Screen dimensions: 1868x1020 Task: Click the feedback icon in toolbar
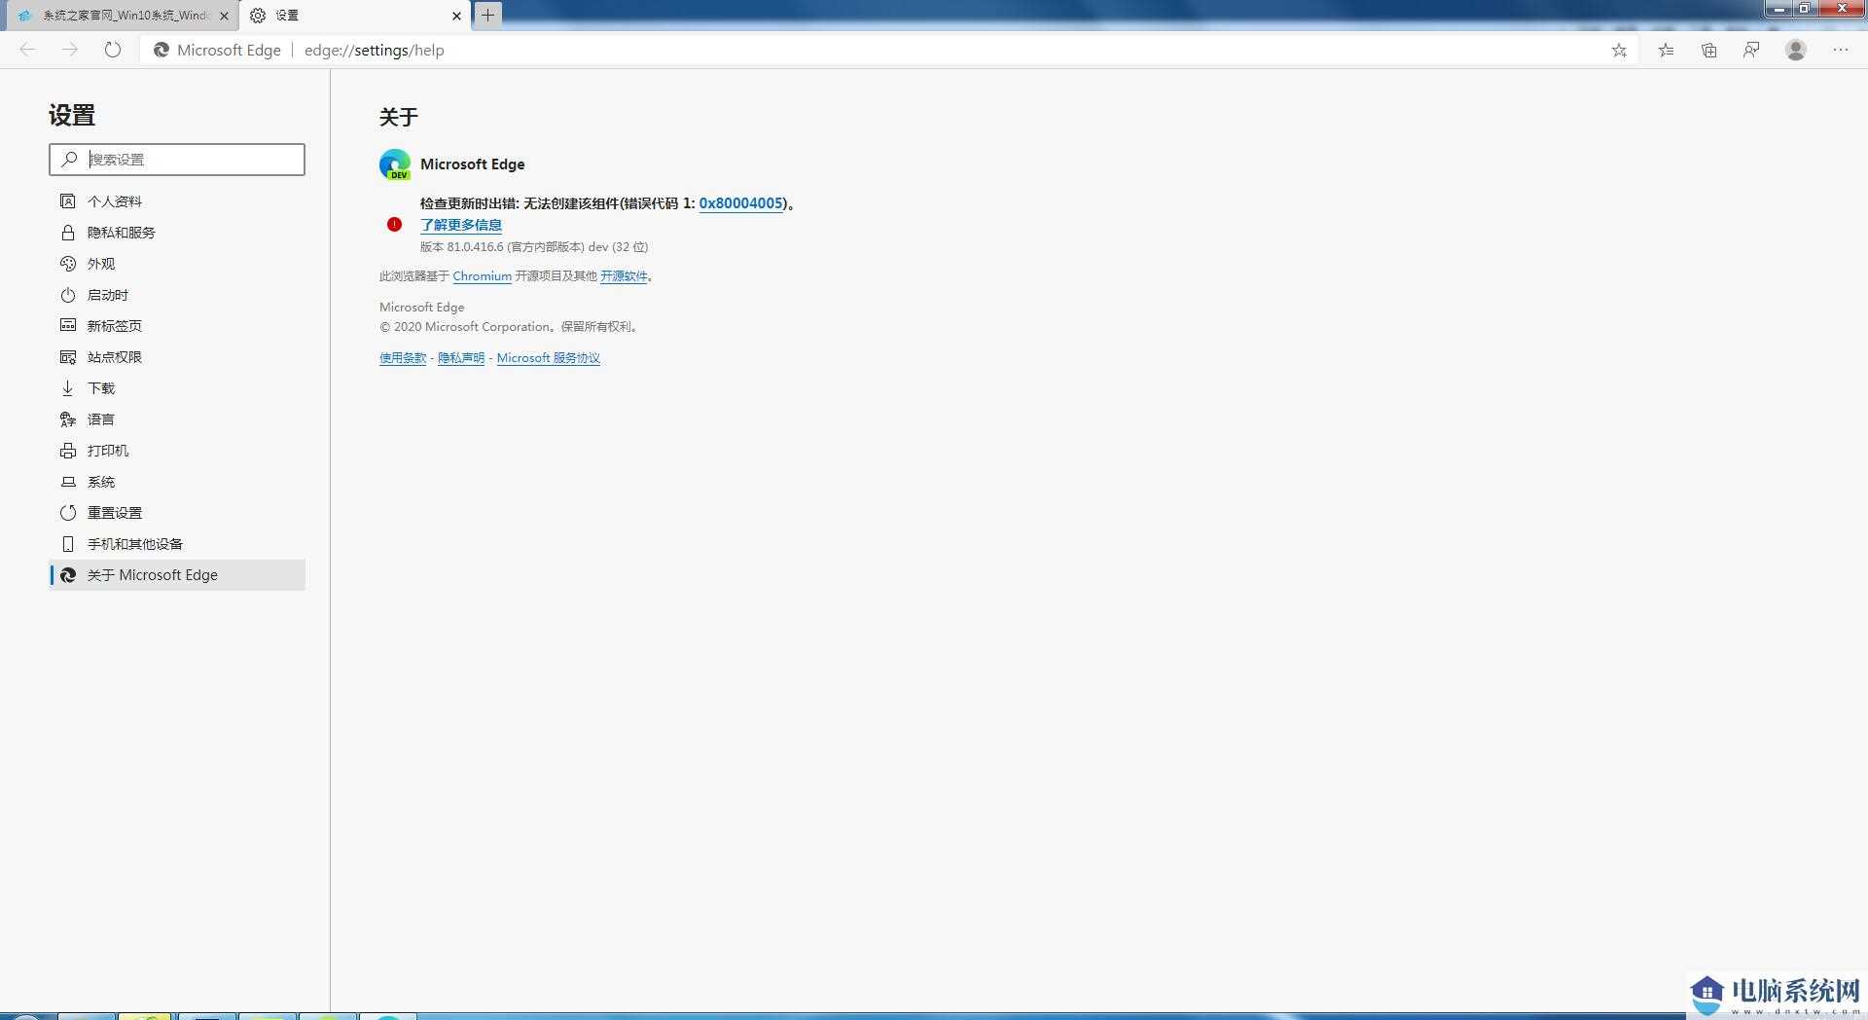click(1751, 51)
